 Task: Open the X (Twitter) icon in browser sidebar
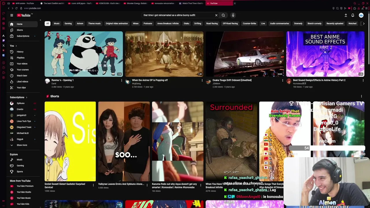(x=3, y=45)
